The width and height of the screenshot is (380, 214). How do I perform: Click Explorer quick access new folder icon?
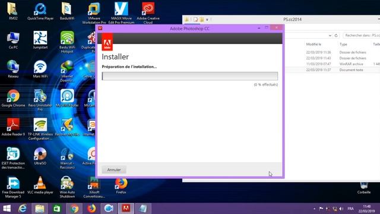tap(202, 20)
